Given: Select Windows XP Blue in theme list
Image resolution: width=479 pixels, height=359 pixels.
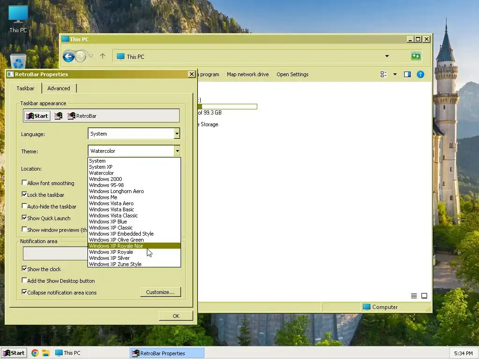Looking at the screenshot, I should [134, 222].
